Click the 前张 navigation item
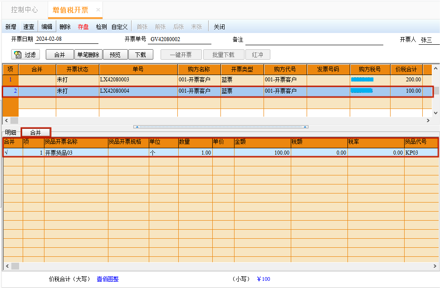This screenshot has height=288, width=440. pos(160,27)
